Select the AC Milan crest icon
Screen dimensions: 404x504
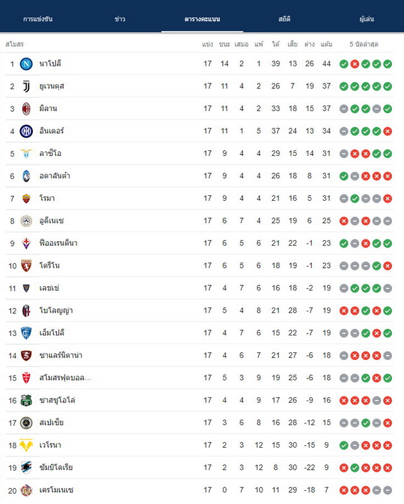point(26,109)
